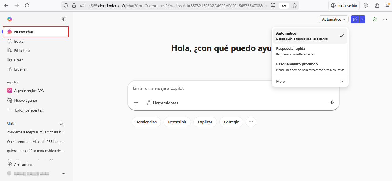
Task: Click the Tendencias suggestion chip
Action: click(x=146, y=122)
